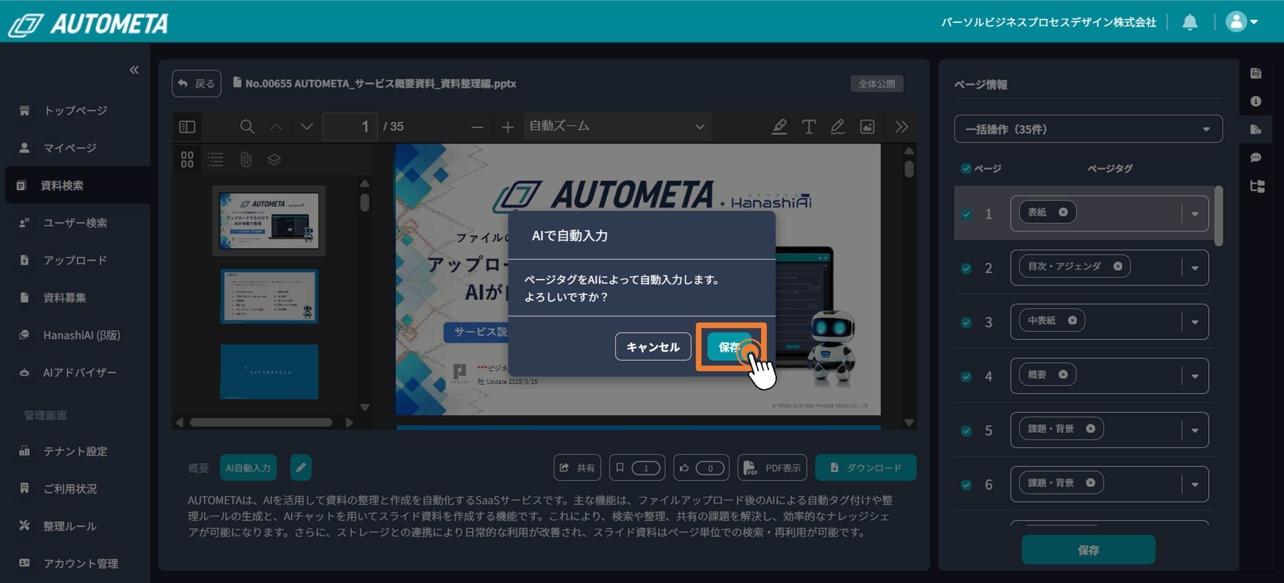
Task: Toggle checkbox for page 4
Action: click(x=966, y=376)
